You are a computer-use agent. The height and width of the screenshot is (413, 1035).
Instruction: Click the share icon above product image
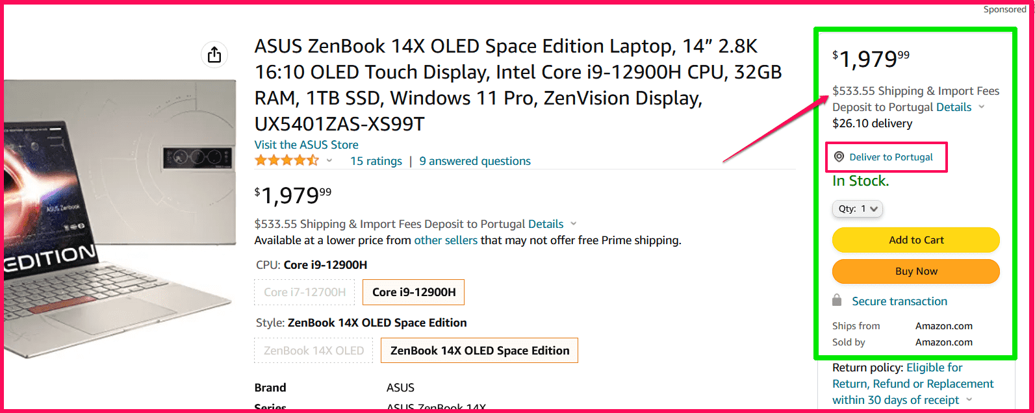coord(214,55)
